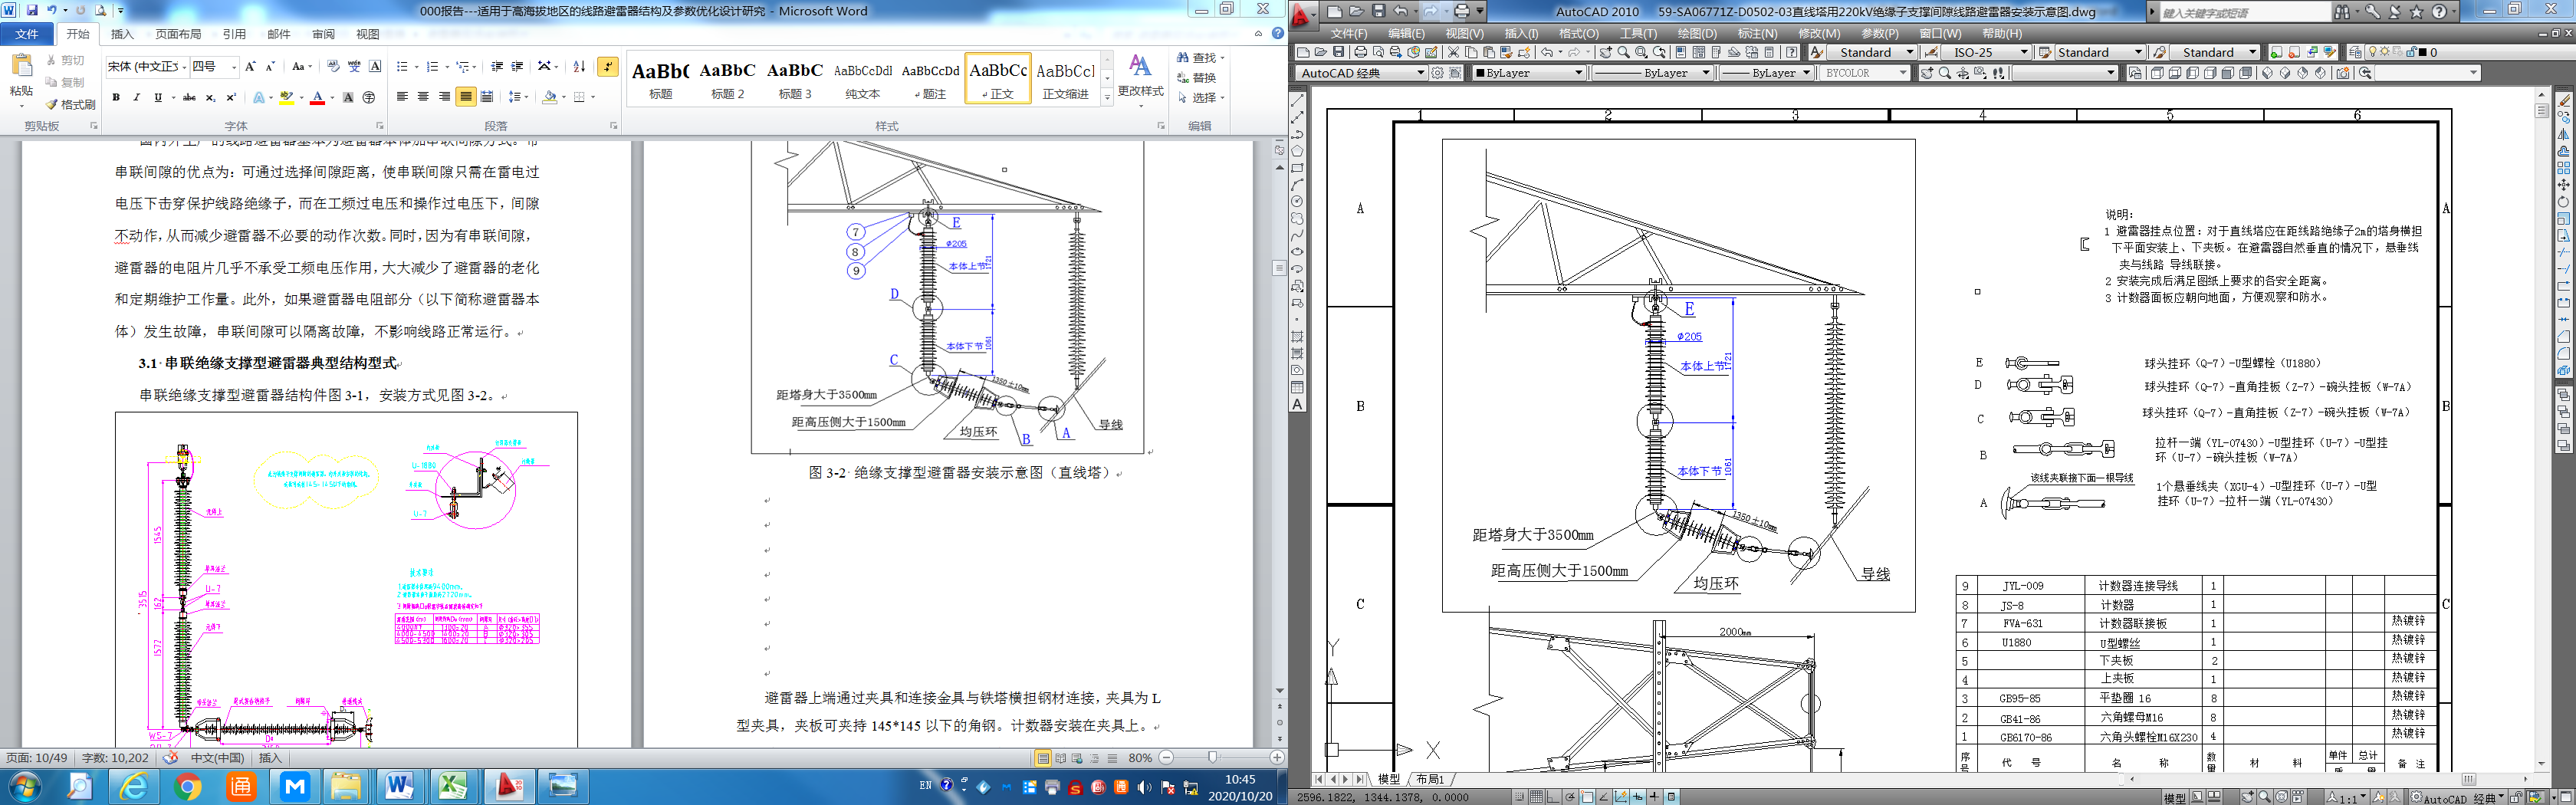Click Undo arrow in AutoCAD quick access toolbar
The height and width of the screenshot is (805, 2576).
click(x=1400, y=11)
